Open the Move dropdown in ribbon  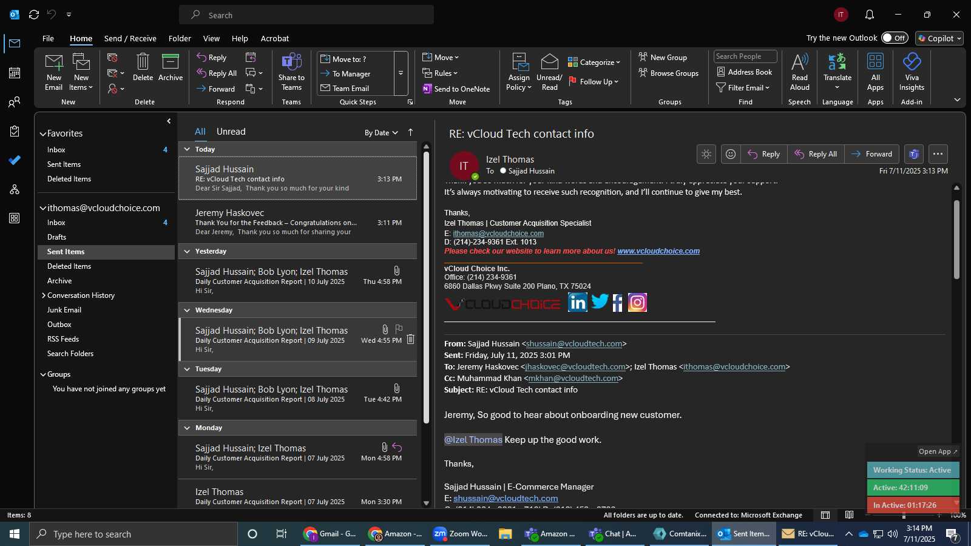tap(441, 58)
